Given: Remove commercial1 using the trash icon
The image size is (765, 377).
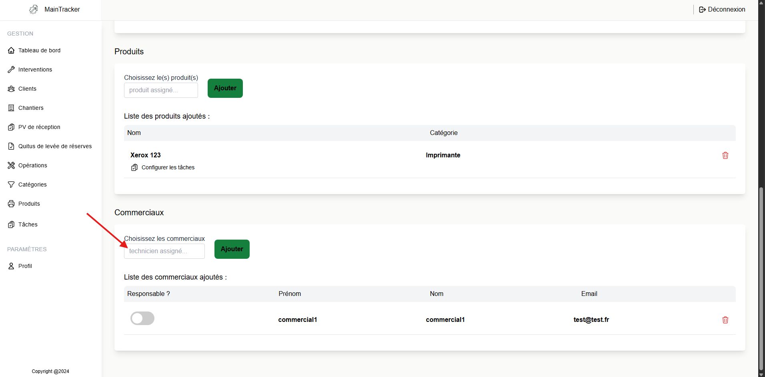Looking at the screenshot, I should tap(725, 320).
